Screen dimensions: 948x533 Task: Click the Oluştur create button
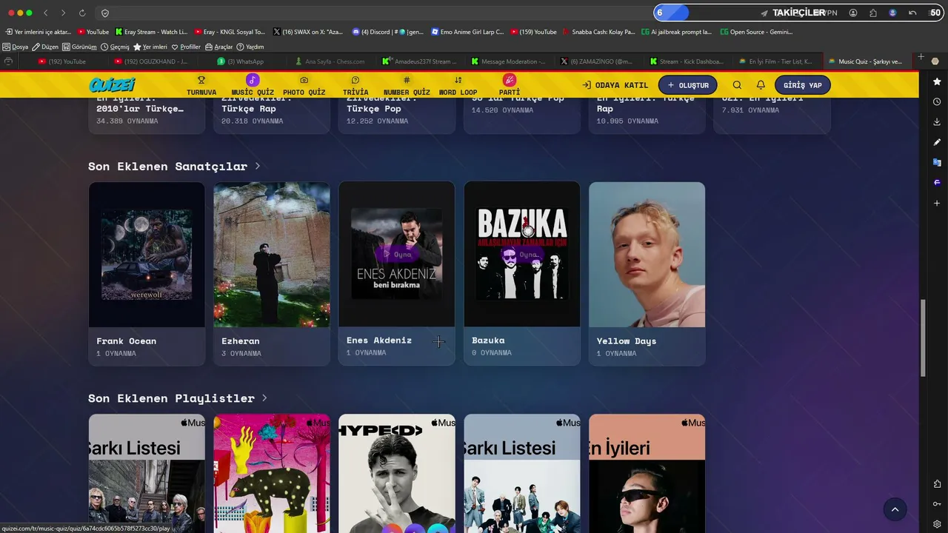(x=688, y=85)
